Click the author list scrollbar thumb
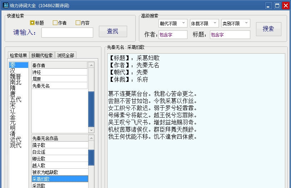Screen dimensions: 291x188 (91, 109)
